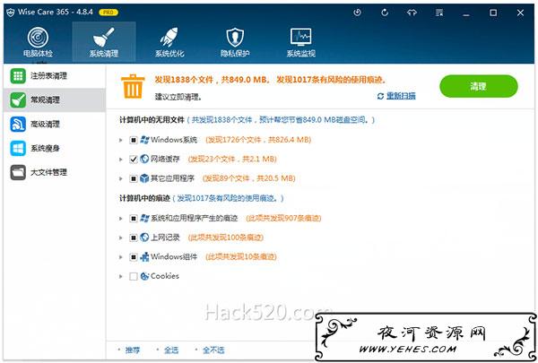538x363 pixels.
Task: Open 高级清理 in the sidebar
Action: click(x=54, y=125)
